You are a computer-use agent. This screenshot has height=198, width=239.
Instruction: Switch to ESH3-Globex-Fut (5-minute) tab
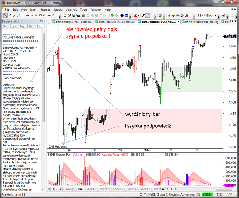(x=116, y=22)
